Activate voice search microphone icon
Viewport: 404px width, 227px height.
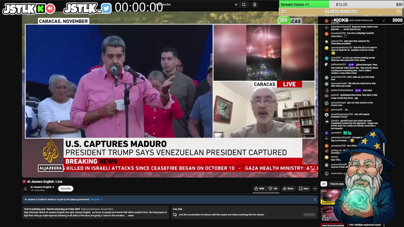click(254, 4)
